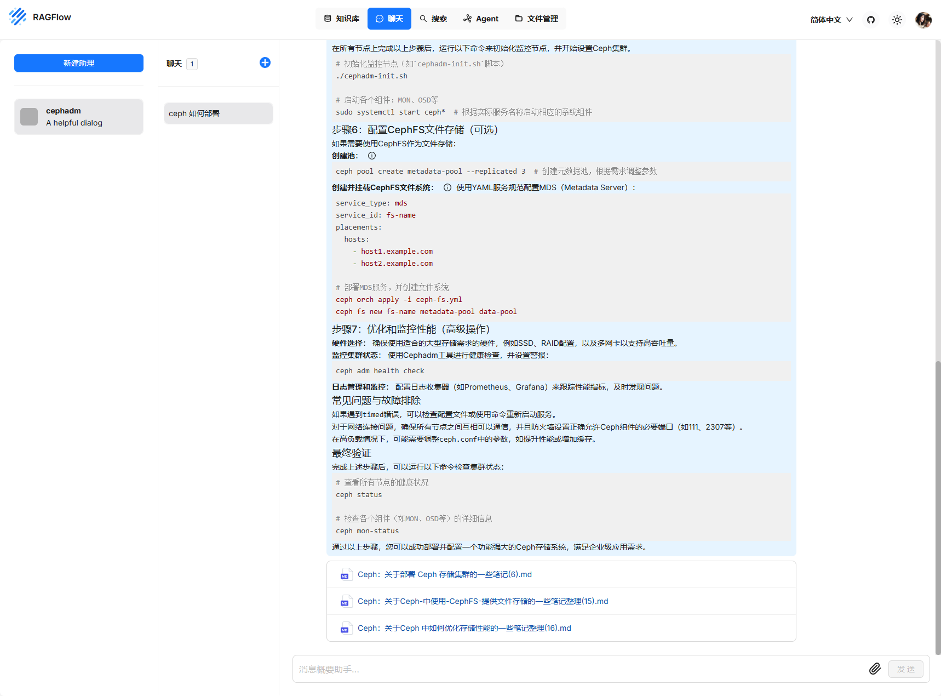Click the chat count badge 1
The image size is (941, 696).
coord(192,64)
